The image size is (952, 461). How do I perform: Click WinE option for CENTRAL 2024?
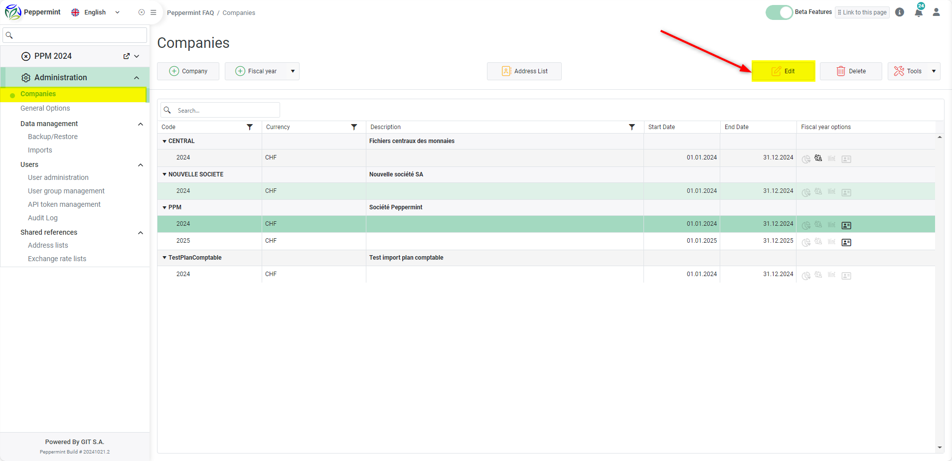tap(831, 158)
